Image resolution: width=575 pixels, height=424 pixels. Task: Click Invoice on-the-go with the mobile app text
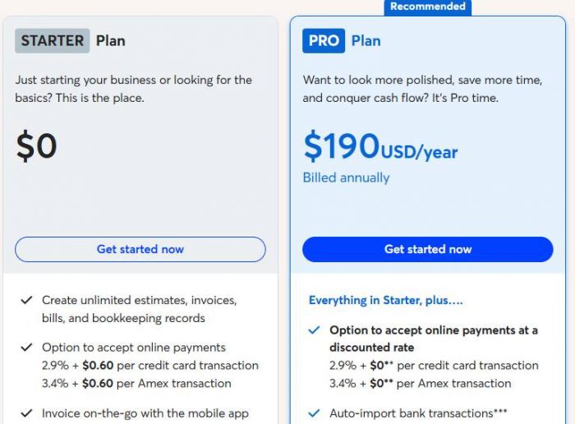point(145,413)
